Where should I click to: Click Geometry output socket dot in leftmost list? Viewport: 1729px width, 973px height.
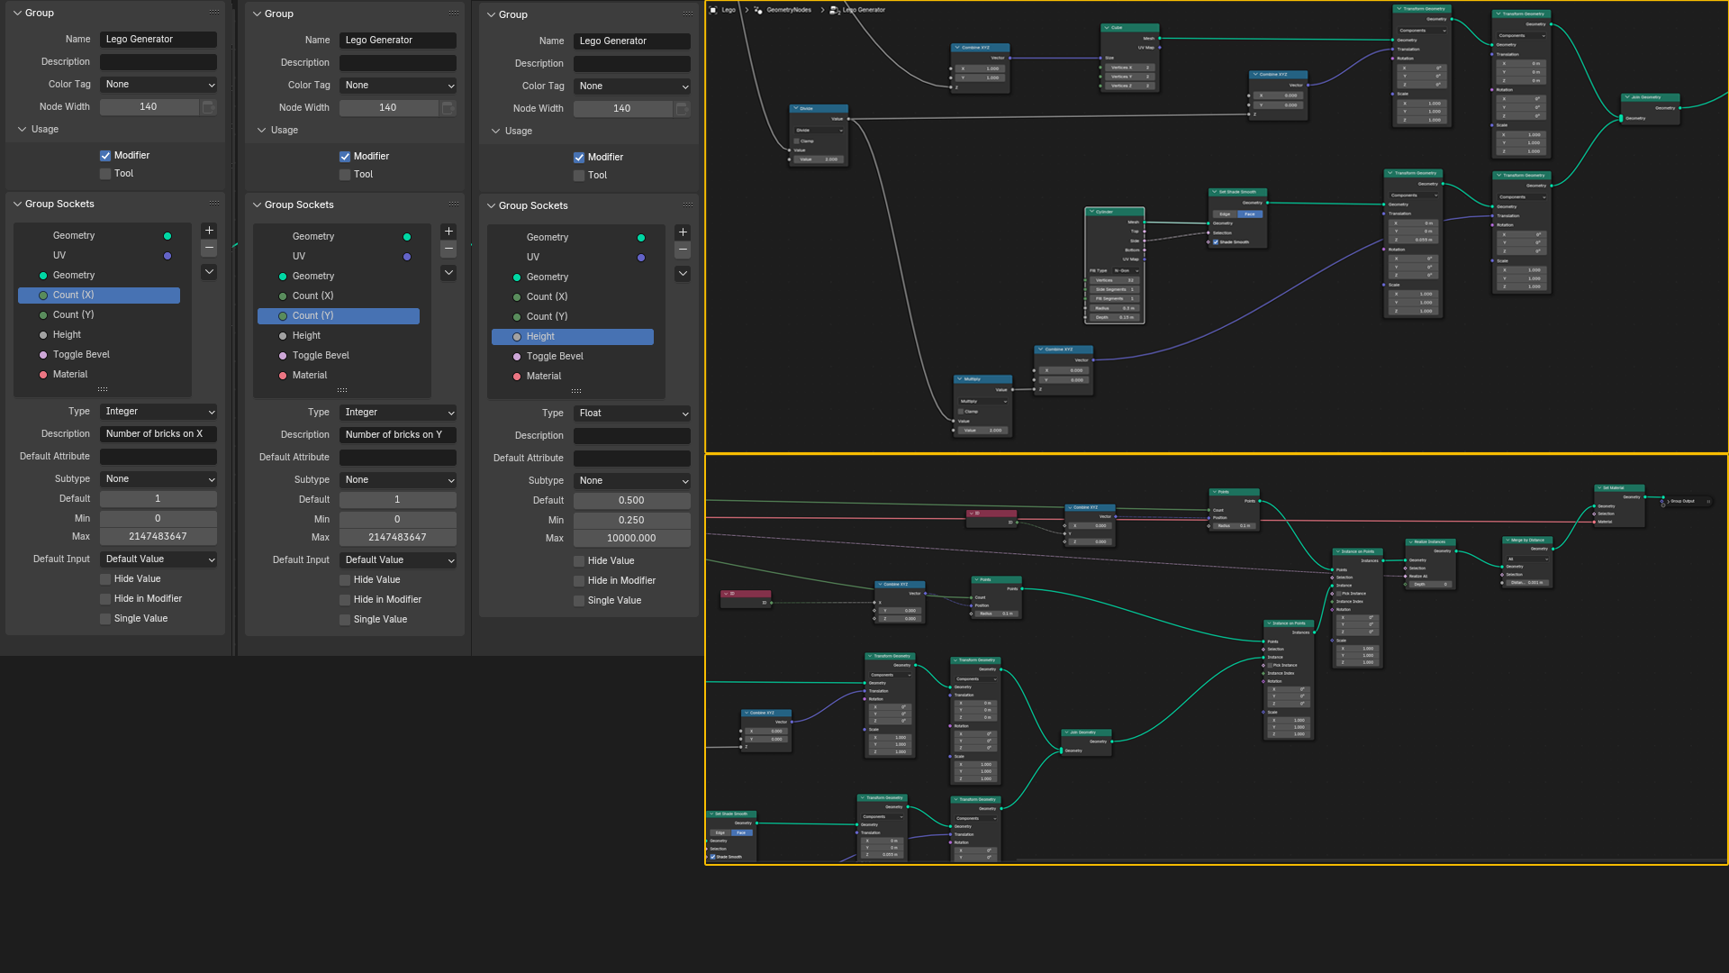(167, 236)
